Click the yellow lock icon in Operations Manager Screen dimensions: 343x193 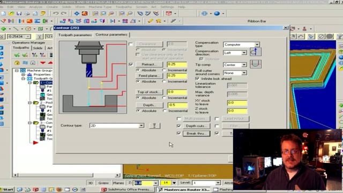(x=17, y=63)
